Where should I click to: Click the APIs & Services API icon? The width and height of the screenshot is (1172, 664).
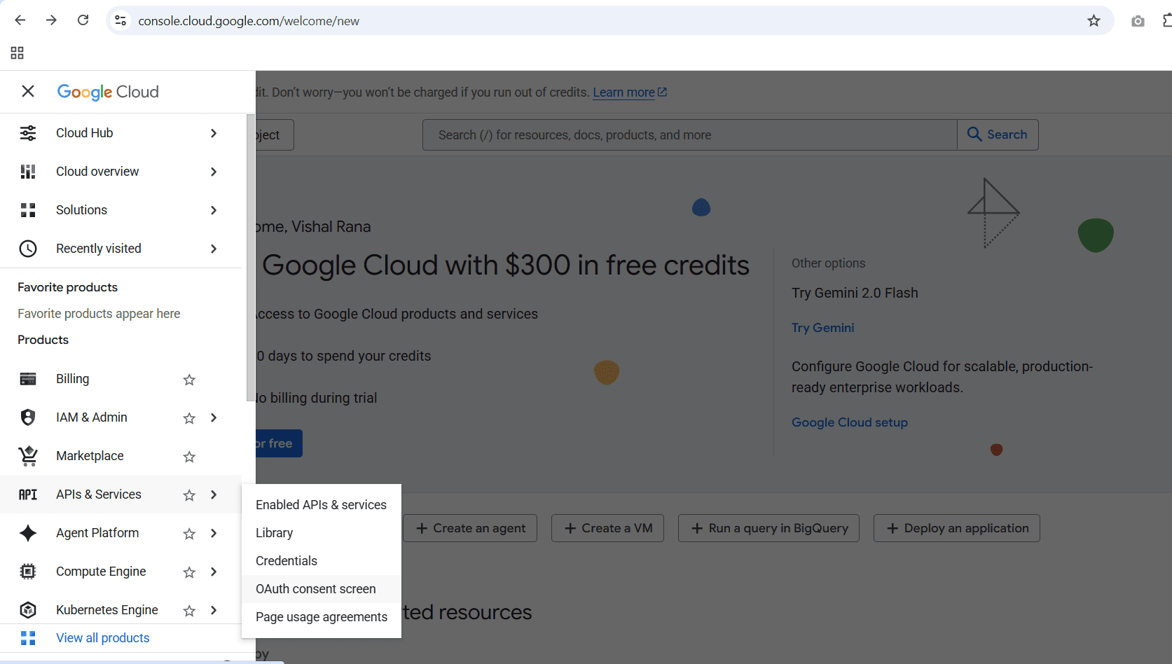point(28,494)
